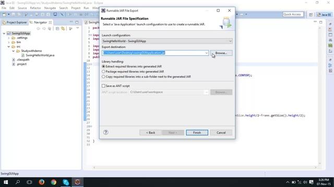Select Extract required libraries into generated JAR
The image size is (334, 187).
pos(132,66)
